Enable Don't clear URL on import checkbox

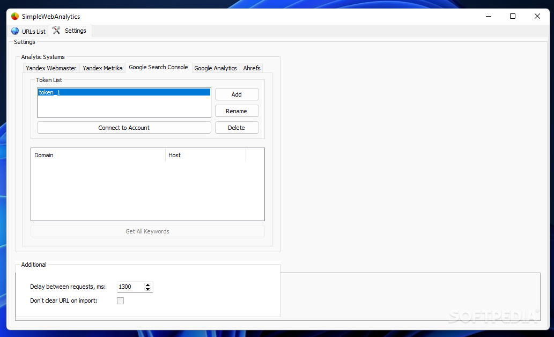[121, 301]
